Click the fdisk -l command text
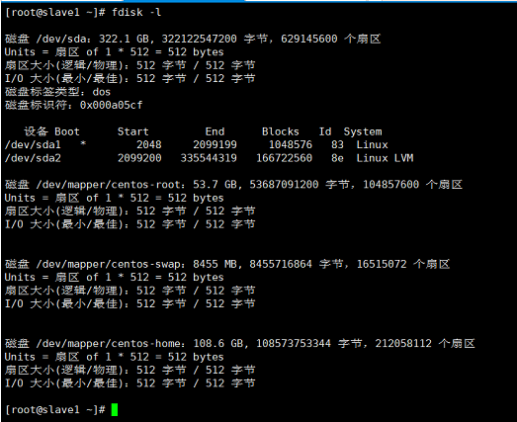Image resolution: width=517 pixels, height=422 pixels. point(136,13)
